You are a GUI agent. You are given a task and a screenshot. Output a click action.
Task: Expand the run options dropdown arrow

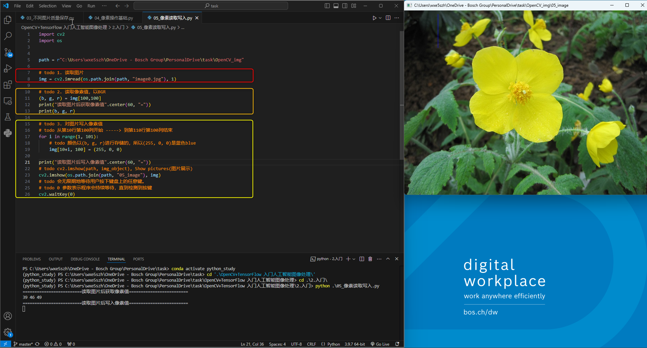380,18
